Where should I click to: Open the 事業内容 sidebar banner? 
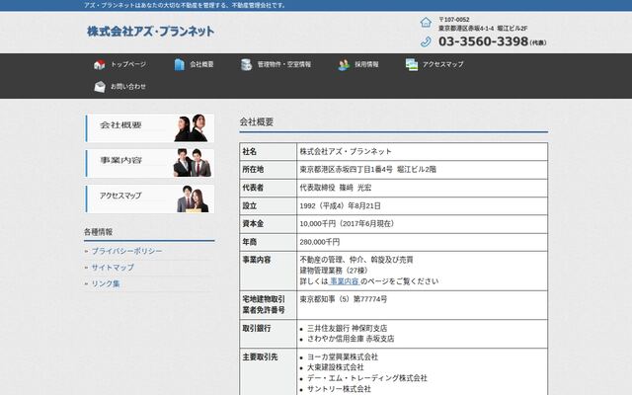tap(149, 163)
